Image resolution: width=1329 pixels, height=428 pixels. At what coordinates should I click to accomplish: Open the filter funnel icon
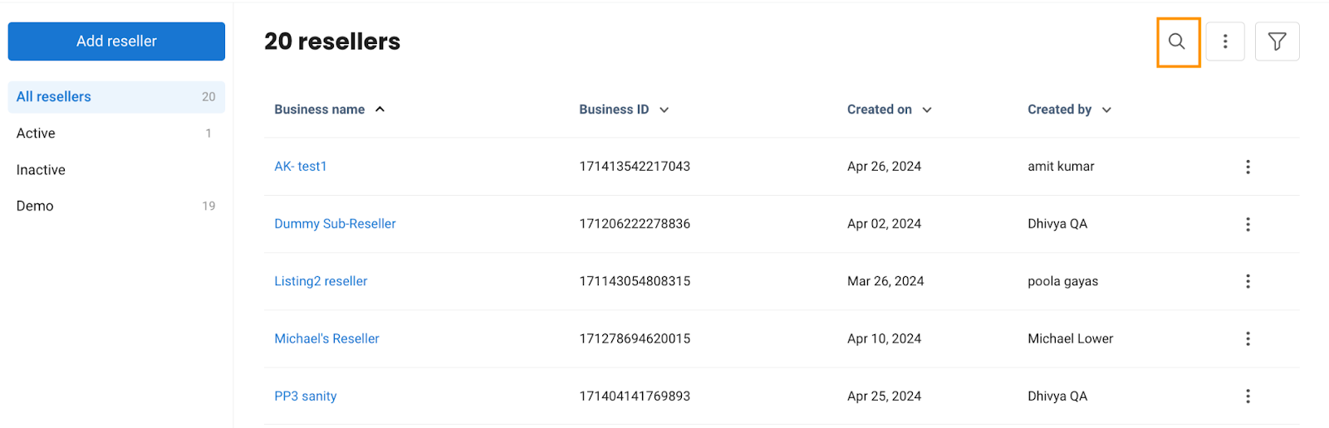(1278, 41)
